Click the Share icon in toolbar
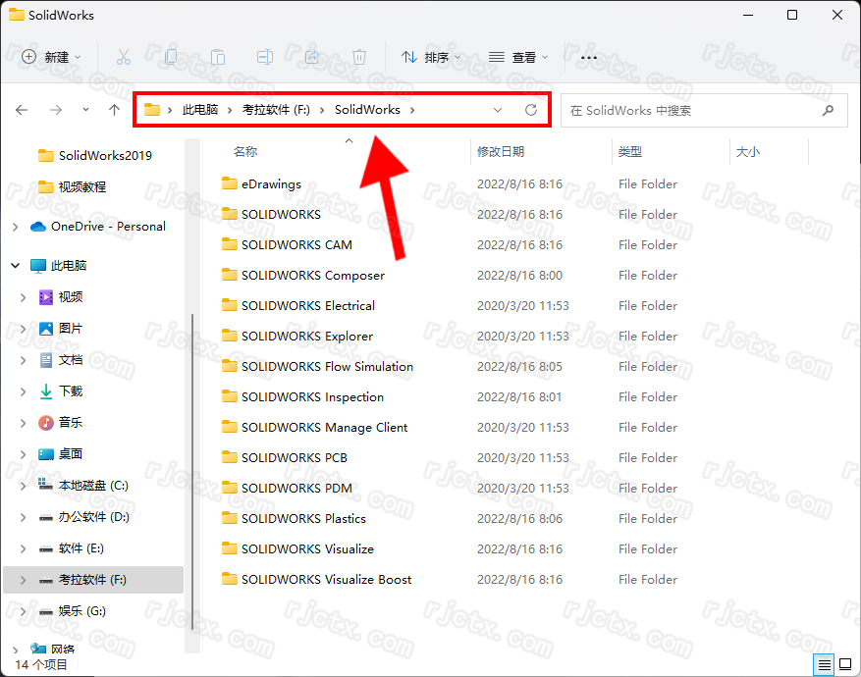 pyautogui.click(x=312, y=58)
